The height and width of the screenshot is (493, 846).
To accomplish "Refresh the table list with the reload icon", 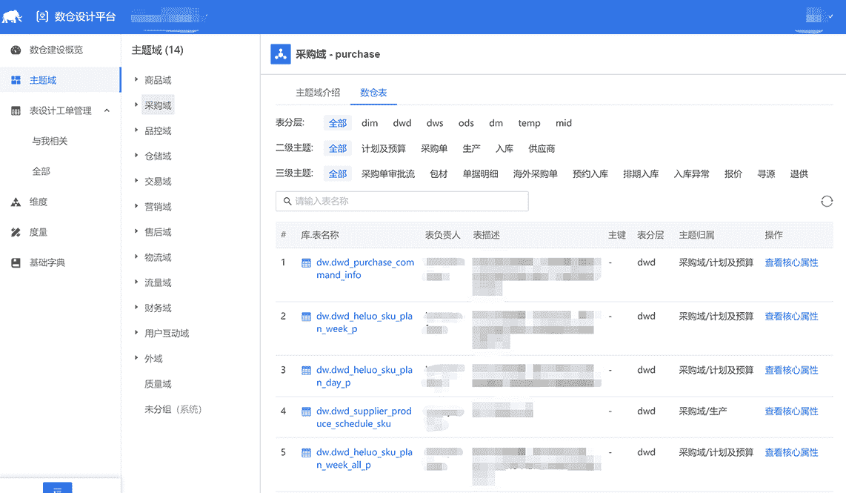I will pos(827,202).
